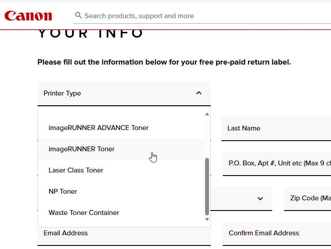Click the Canon logo
This screenshot has width=331, height=249.
[28, 16]
